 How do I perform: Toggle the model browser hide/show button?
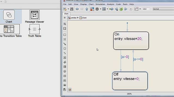point(65,18)
